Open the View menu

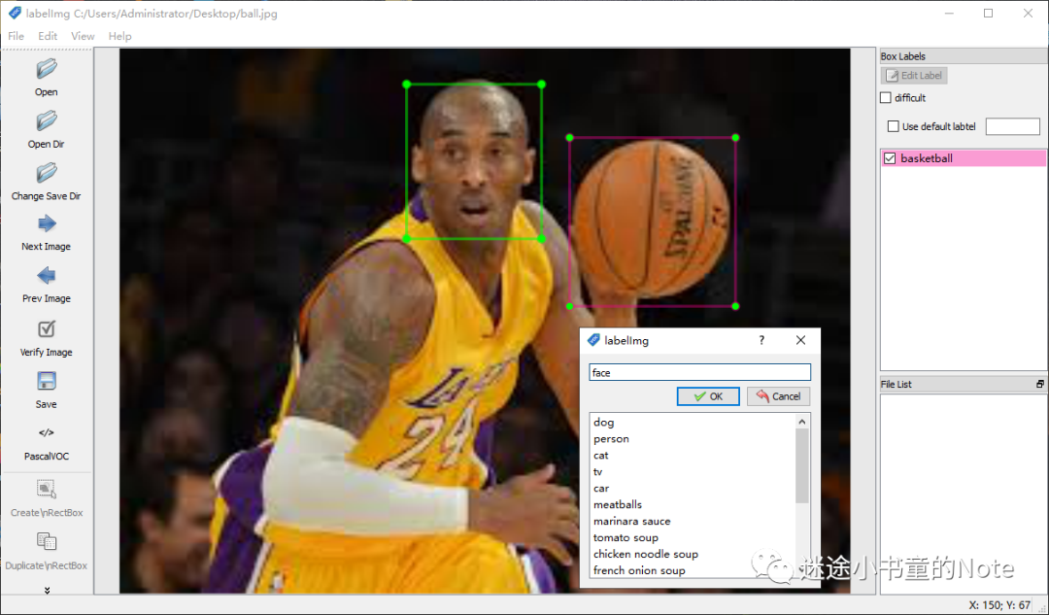coord(83,36)
